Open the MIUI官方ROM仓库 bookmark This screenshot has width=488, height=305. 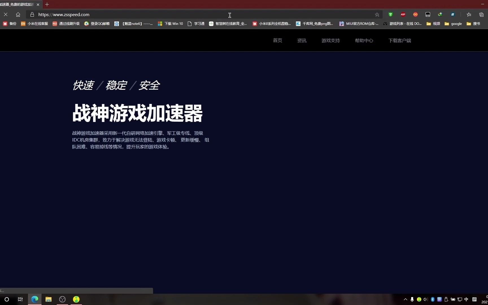click(359, 24)
